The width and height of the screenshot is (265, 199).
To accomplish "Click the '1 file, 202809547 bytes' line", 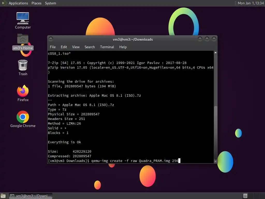I will click(82, 86).
